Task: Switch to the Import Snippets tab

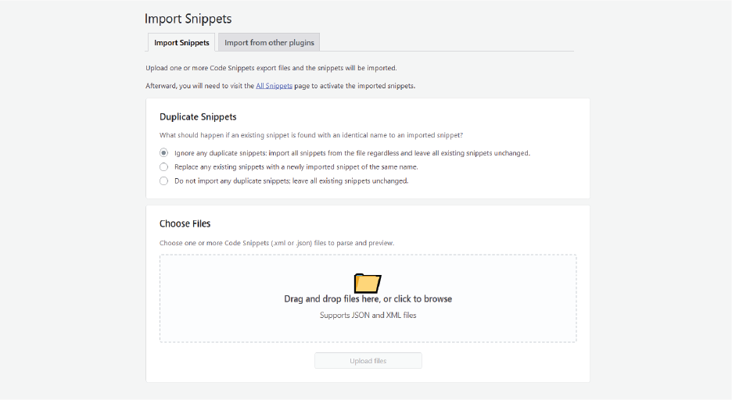Action: [x=181, y=43]
